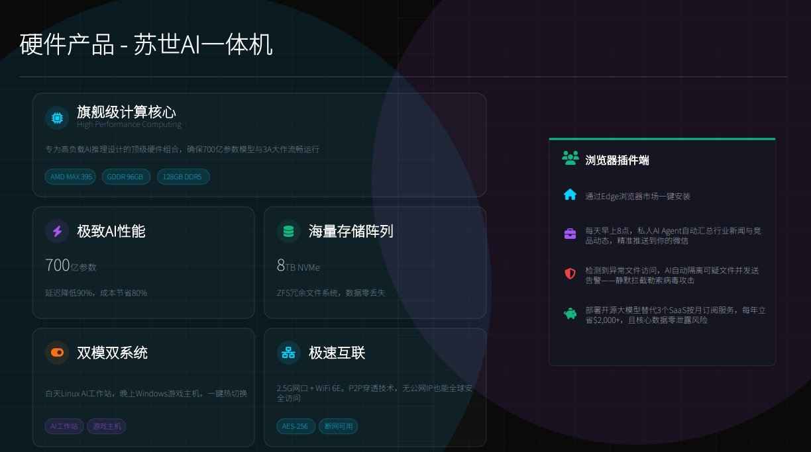Image resolution: width=811 pixels, height=452 pixels.
Task: Click the database icon beside 海量存储阵列
Action: pyautogui.click(x=288, y=231)
